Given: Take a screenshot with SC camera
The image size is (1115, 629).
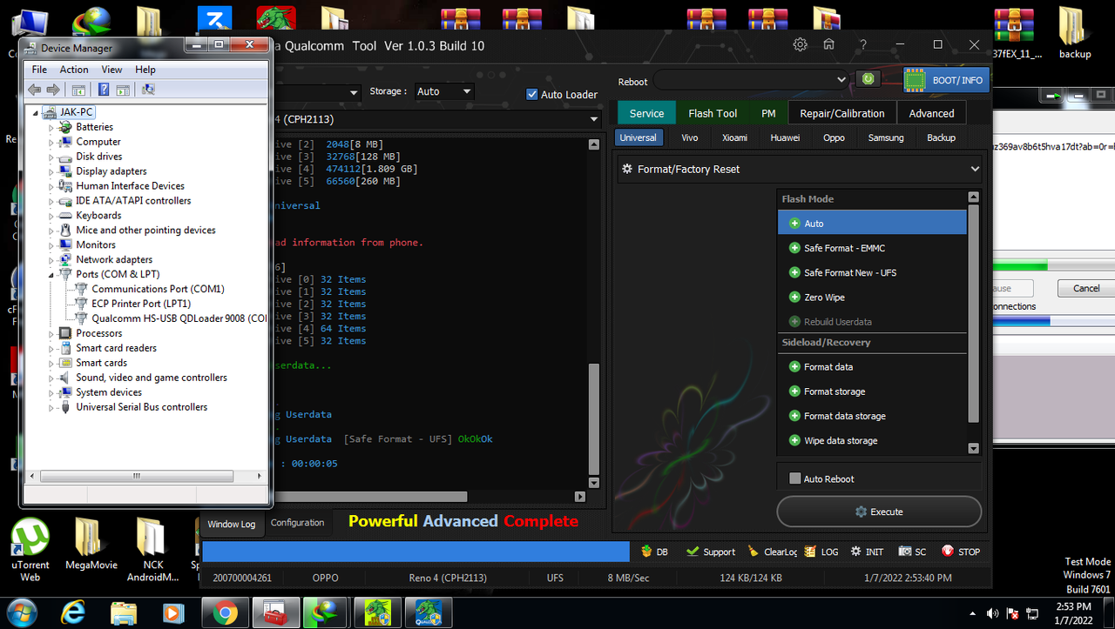Looking at the screenshot, I should (x=913, y=552).
